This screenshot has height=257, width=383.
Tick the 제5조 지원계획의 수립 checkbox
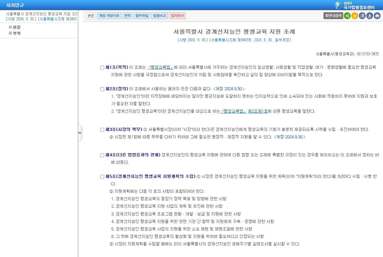coord(102,177)
